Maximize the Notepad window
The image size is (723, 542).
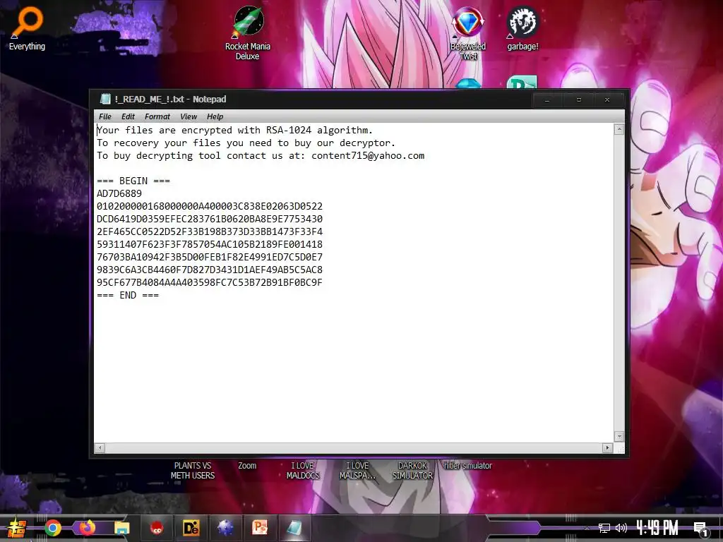tap(579, 100)
